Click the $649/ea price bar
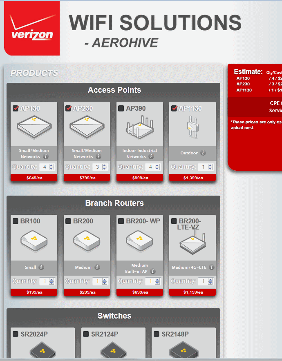The width and height of the screenshot is (282, 361). pyautogui.click(x=34, y=178)
